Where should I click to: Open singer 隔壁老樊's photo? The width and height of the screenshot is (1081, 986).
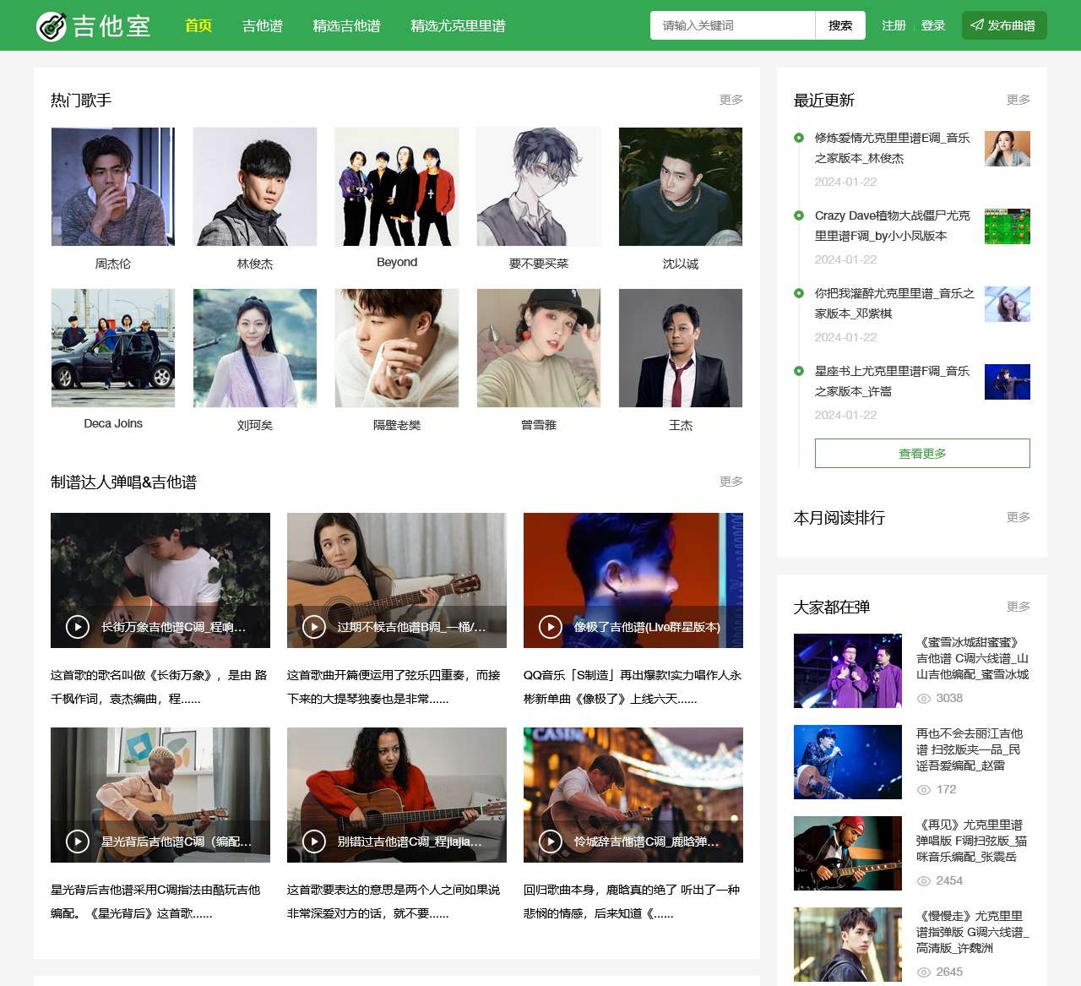tap(397, 348)
